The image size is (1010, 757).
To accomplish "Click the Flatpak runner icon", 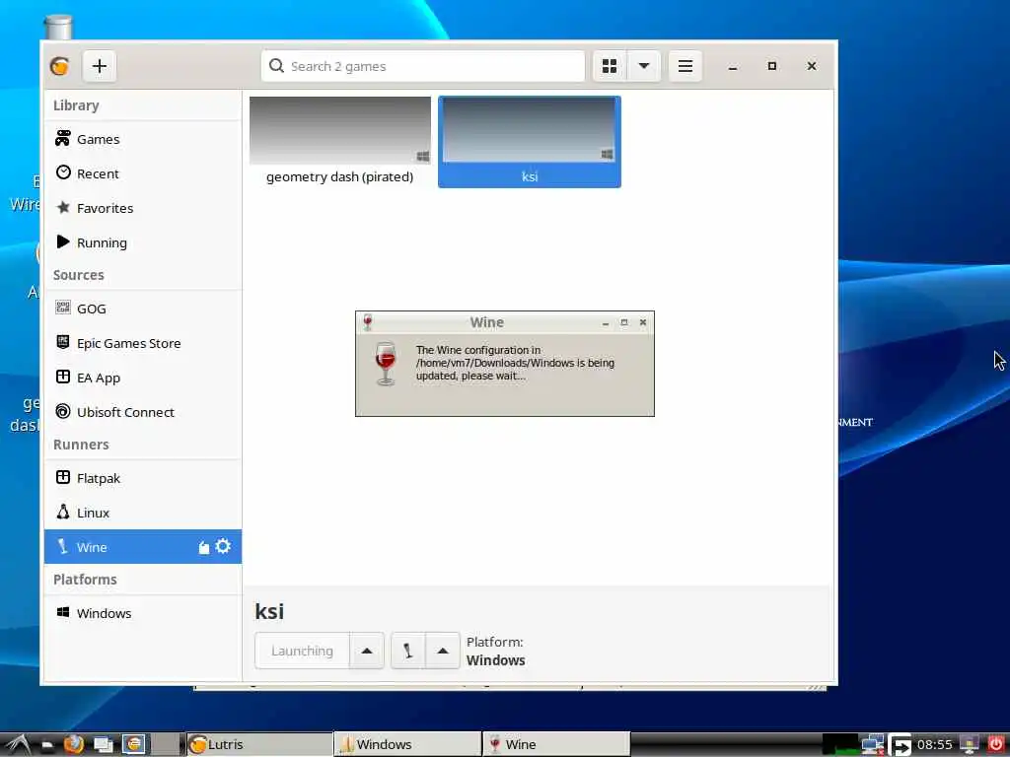I will click(62, 477).
